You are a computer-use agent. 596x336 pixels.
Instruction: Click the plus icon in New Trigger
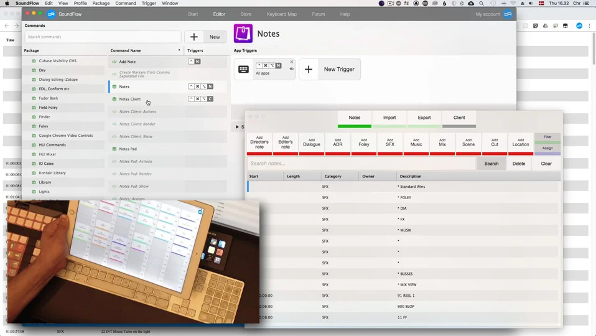coord(309,69)
